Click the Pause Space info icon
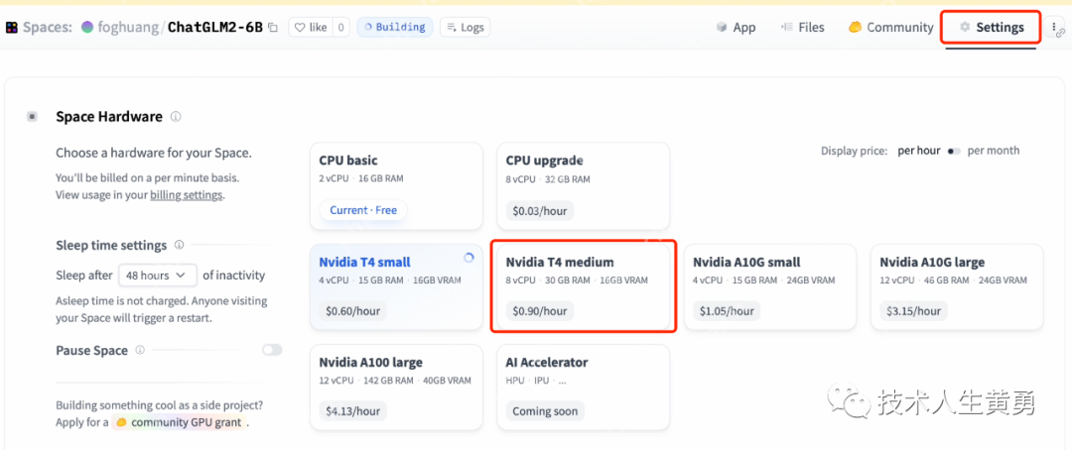This screenshot has height=450, width=1072. [140, 350]
